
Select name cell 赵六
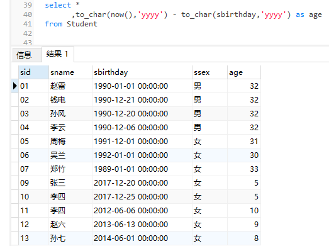pyautogui.click(x=70, y=225)
